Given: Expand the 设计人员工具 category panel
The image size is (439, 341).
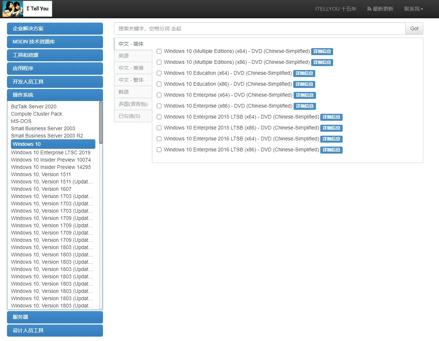Looking at the screenshot, I should (x=55, y=330).
